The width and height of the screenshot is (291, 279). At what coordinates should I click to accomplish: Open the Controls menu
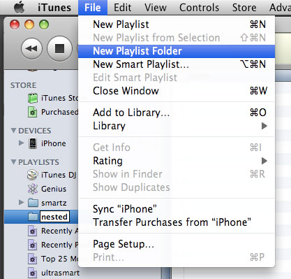tap(199, 8)
